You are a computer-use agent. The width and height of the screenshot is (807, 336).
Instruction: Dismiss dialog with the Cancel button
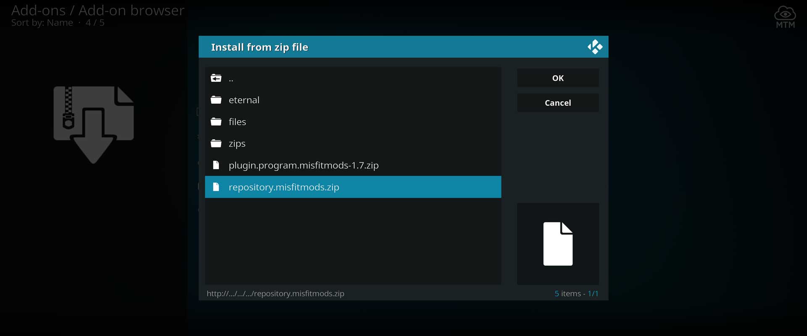point(558,103)
